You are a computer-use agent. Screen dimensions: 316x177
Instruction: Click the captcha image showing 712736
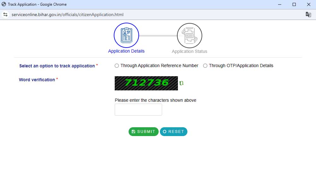pyautogui.click(x=146, y=83)
